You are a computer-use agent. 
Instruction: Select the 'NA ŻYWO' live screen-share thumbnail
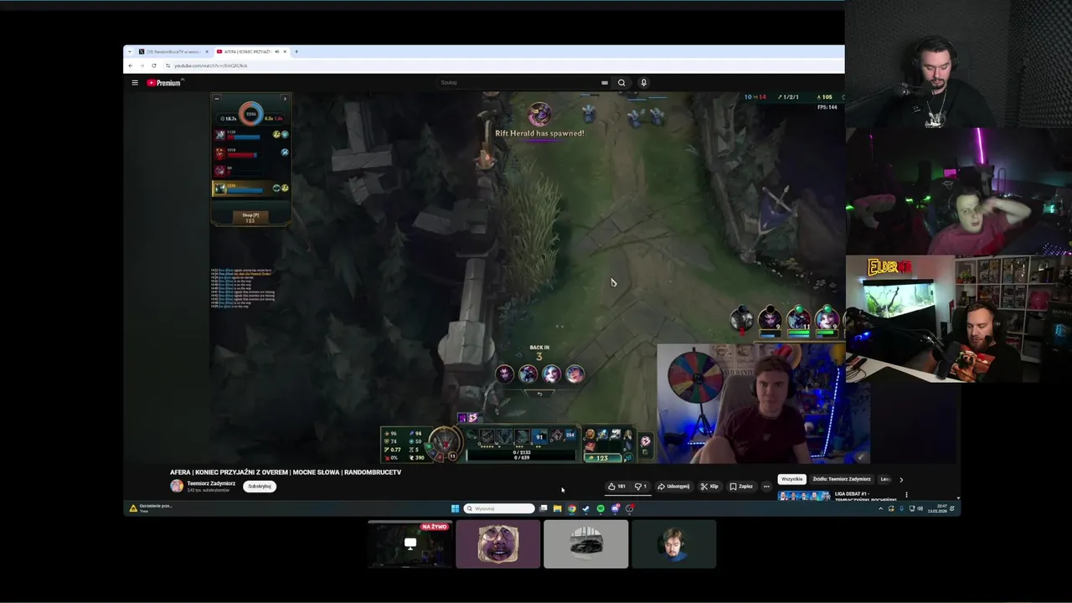pos(410,544)
